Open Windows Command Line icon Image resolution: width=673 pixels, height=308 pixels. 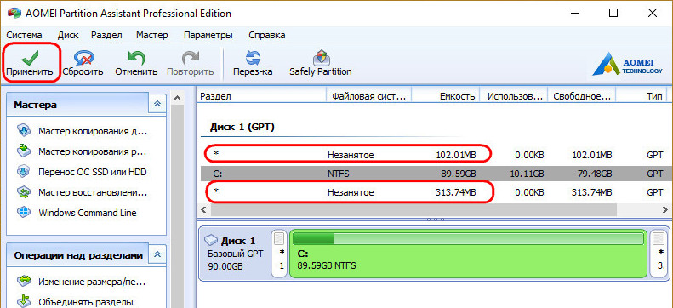click(x=23, y=213)
